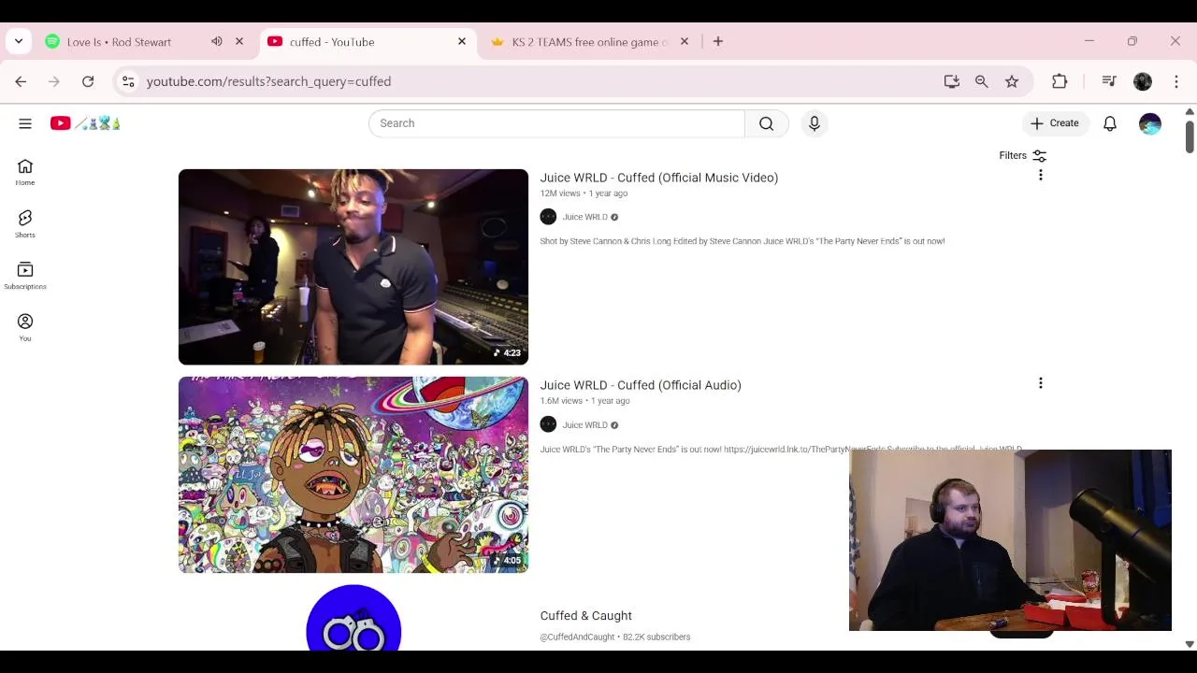Open Shorts in the sidebar
1197x673 pixels.
[x=25, y=224]
